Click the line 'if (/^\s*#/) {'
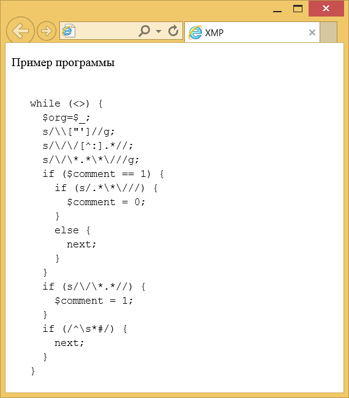Screen dimensions: 349x398 click(x=84, y=329)
